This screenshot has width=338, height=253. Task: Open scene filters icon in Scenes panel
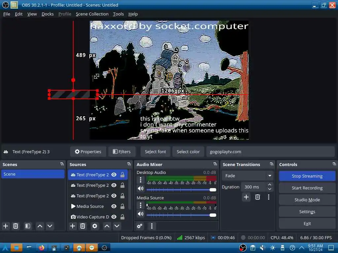[x=28, y=226]
